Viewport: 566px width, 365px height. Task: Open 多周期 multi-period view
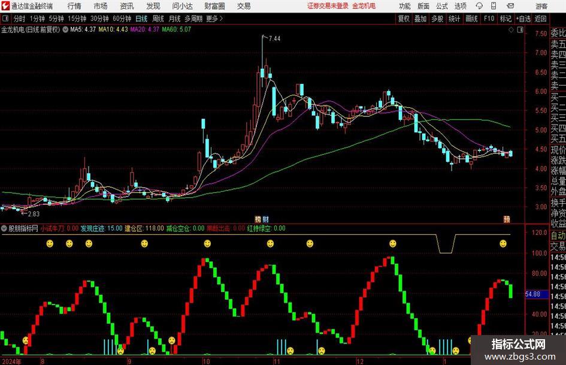[193, 19]
